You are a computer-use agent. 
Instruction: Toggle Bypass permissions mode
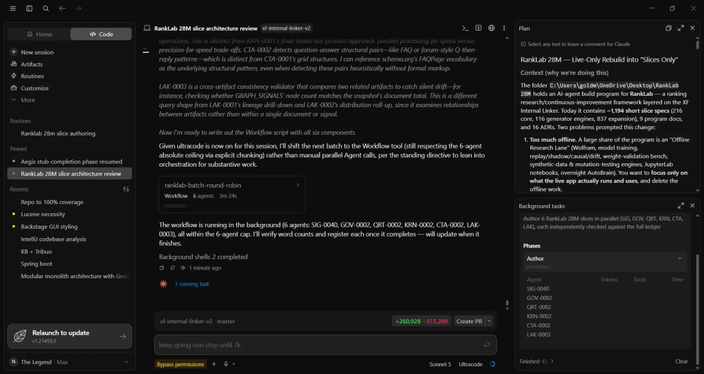pos(180,364)
